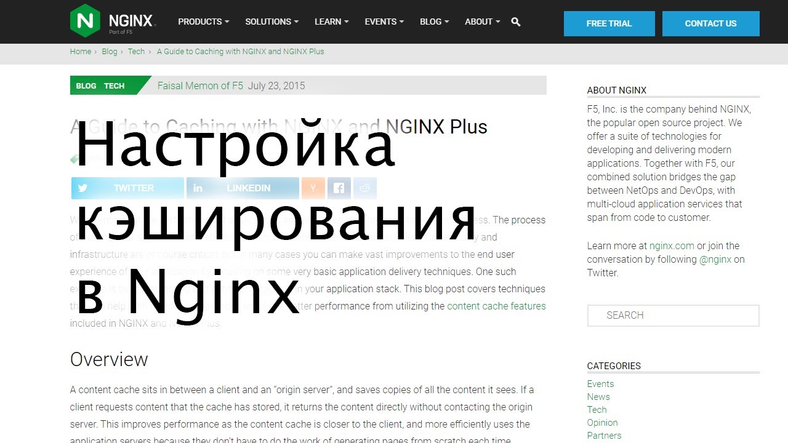This screenshot has width=788, height=443.
Task: Open the content cache features link
Action: click(x=496, y=306)
